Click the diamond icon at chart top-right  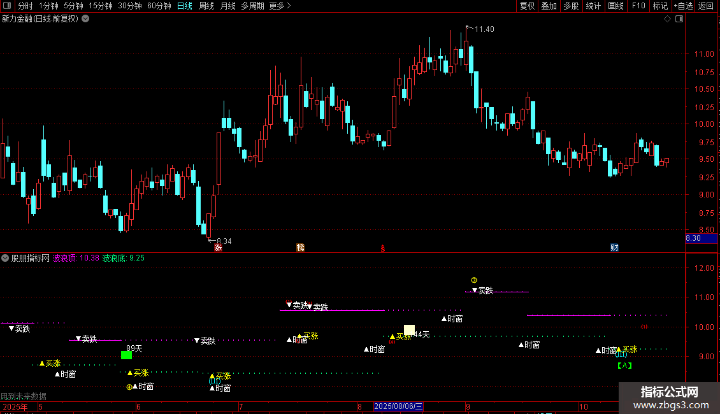(x=668, y=19)
